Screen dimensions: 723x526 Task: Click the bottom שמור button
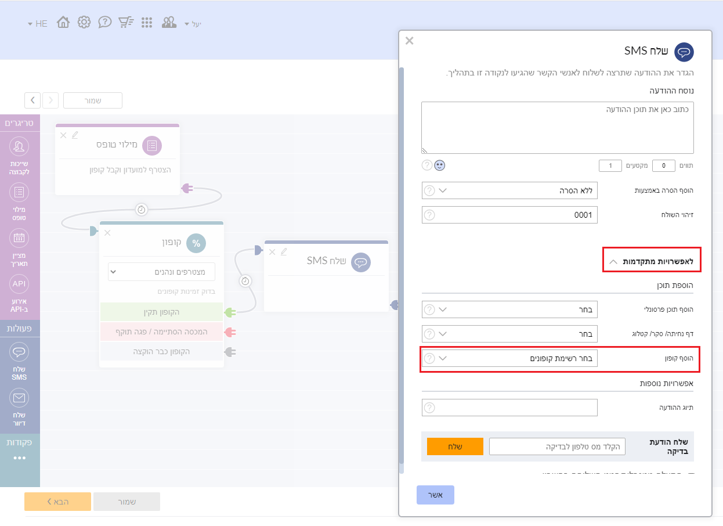tap(126, 502)
